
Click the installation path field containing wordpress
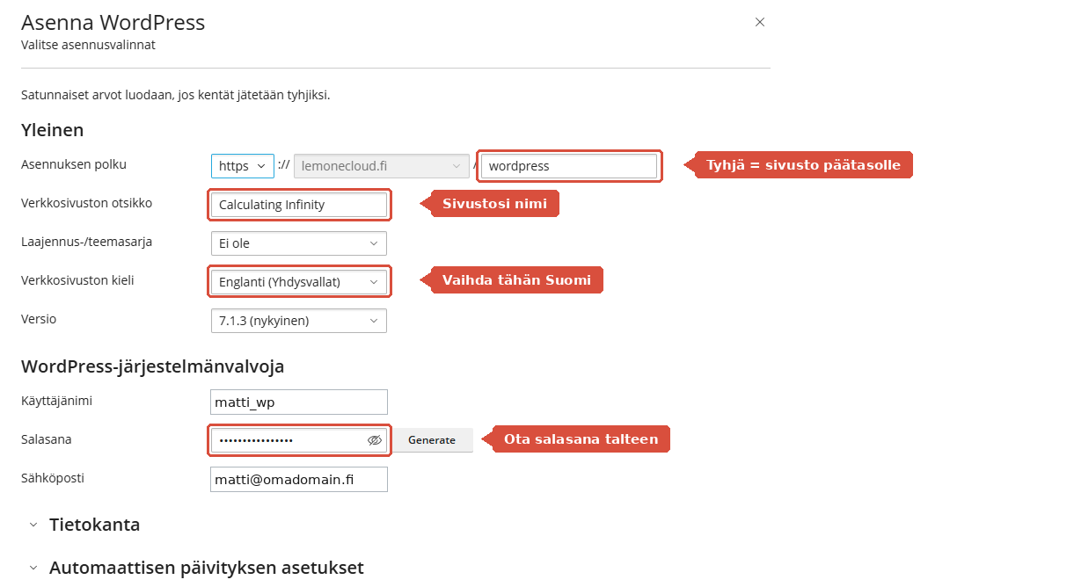pyautogui.click(x=568, y=165)
